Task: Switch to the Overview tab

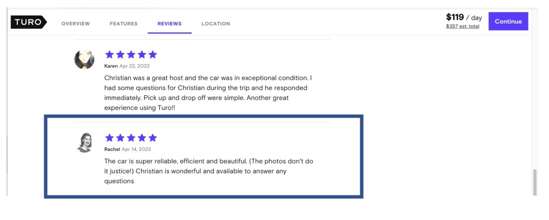Action: coord(76,24)
